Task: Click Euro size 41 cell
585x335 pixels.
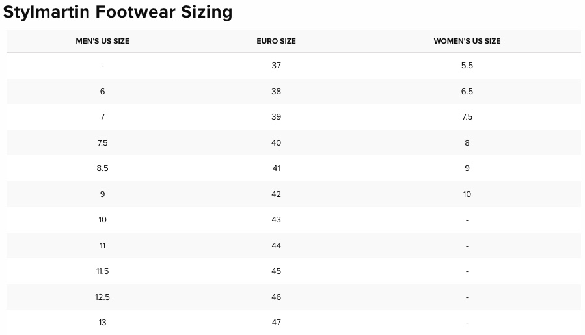Action: click(276, 168)
